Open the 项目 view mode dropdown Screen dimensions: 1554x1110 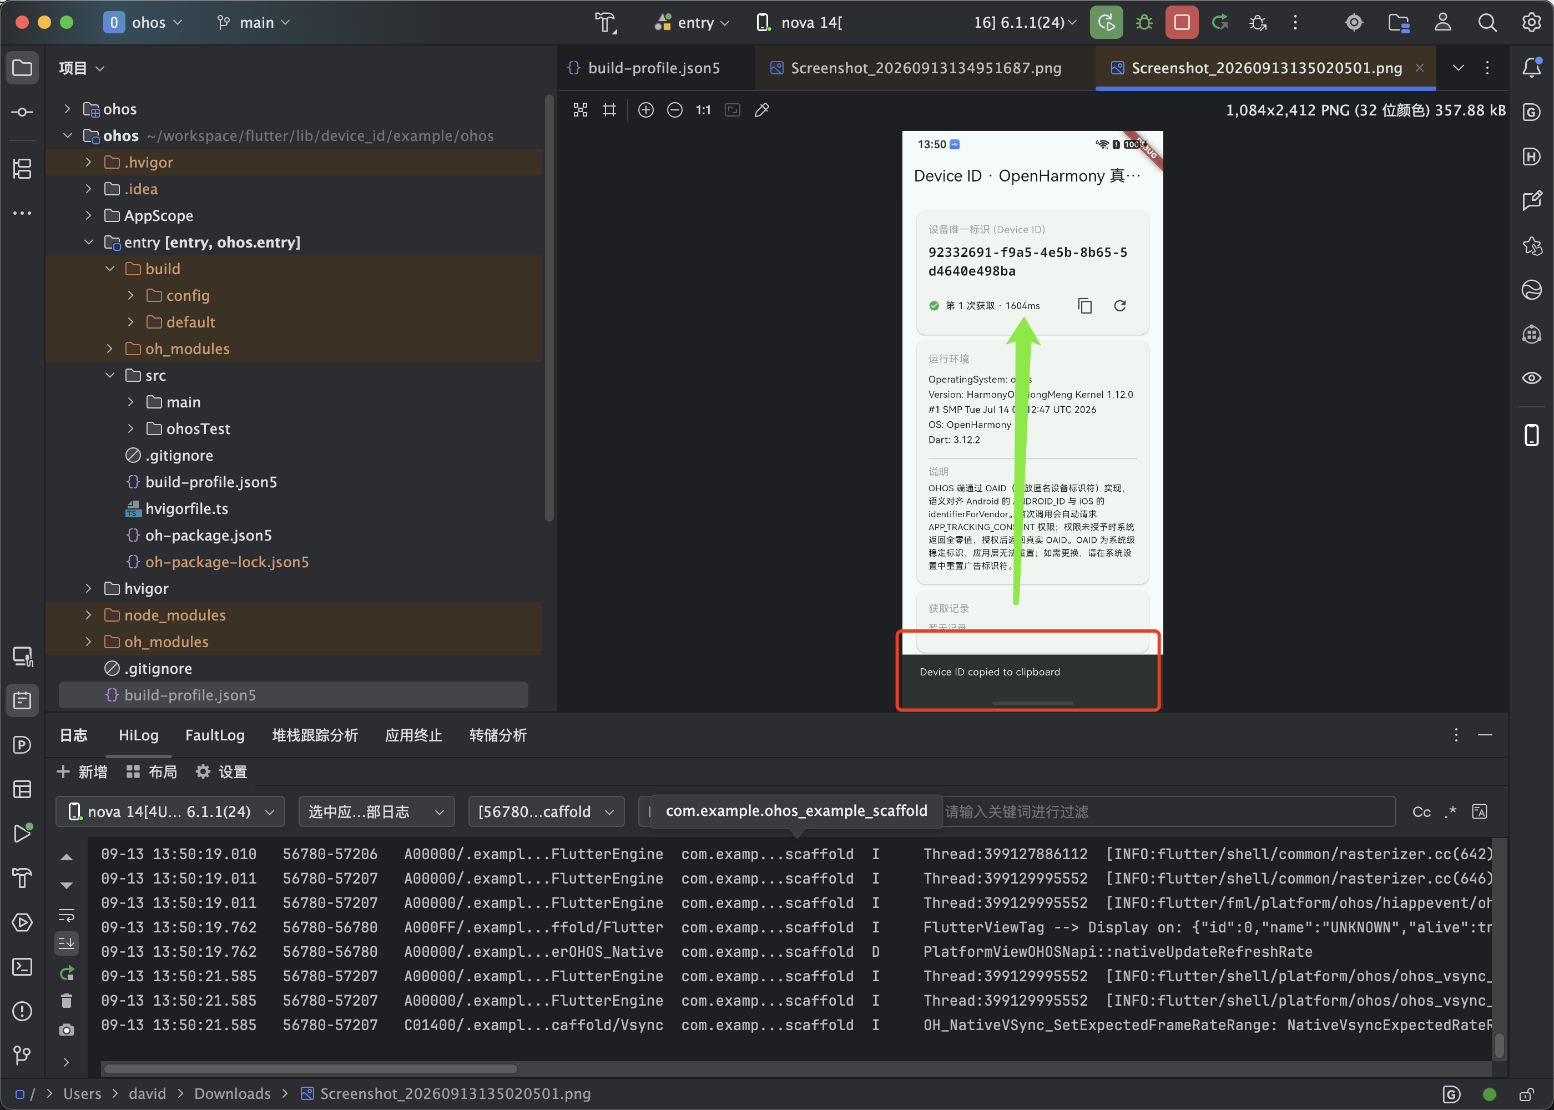click(x=82, y=68)
